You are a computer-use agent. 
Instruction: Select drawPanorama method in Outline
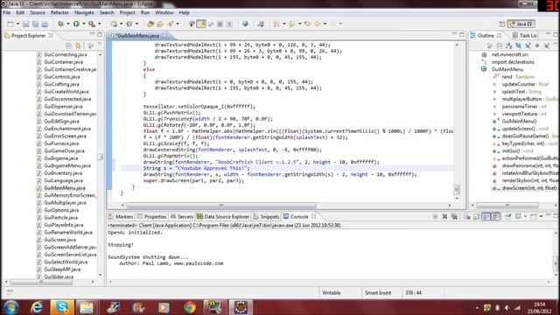coord(525,165)
